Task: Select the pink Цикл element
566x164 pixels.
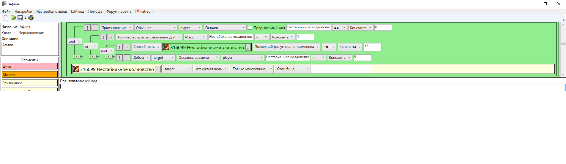Action: 30,66
